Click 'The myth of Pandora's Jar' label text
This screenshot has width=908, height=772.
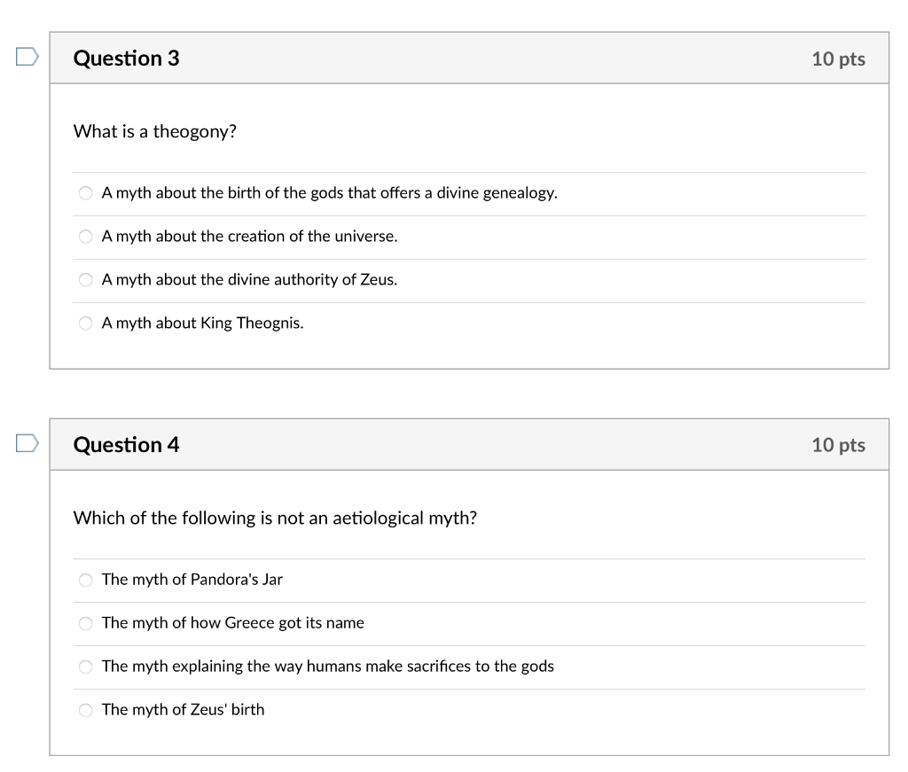point(192,580)
